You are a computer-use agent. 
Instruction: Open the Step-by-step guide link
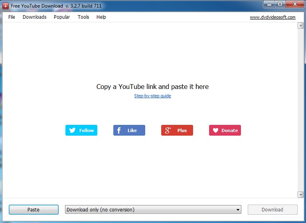click(x=153, y=96)
